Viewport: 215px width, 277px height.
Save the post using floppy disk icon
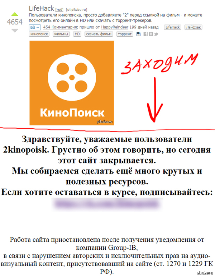[139, 34]
